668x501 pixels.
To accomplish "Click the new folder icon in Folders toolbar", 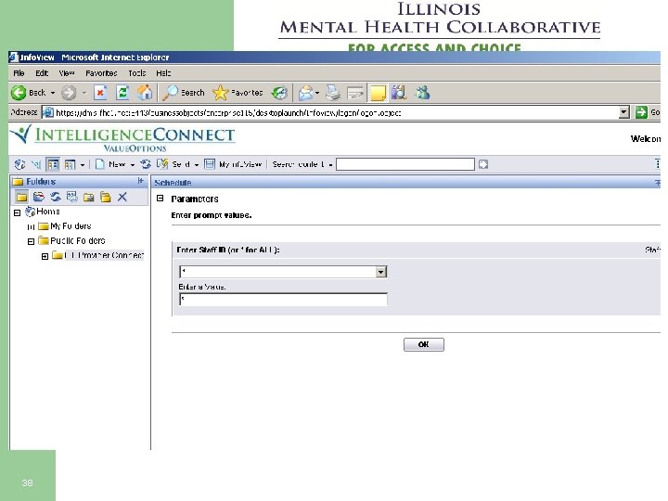I will [89, 197].
